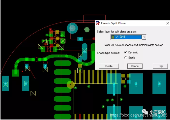Click the green square pad ending the thick green trace
The height and width of the screenshot is (120, 170).
[x=16, y=73]
